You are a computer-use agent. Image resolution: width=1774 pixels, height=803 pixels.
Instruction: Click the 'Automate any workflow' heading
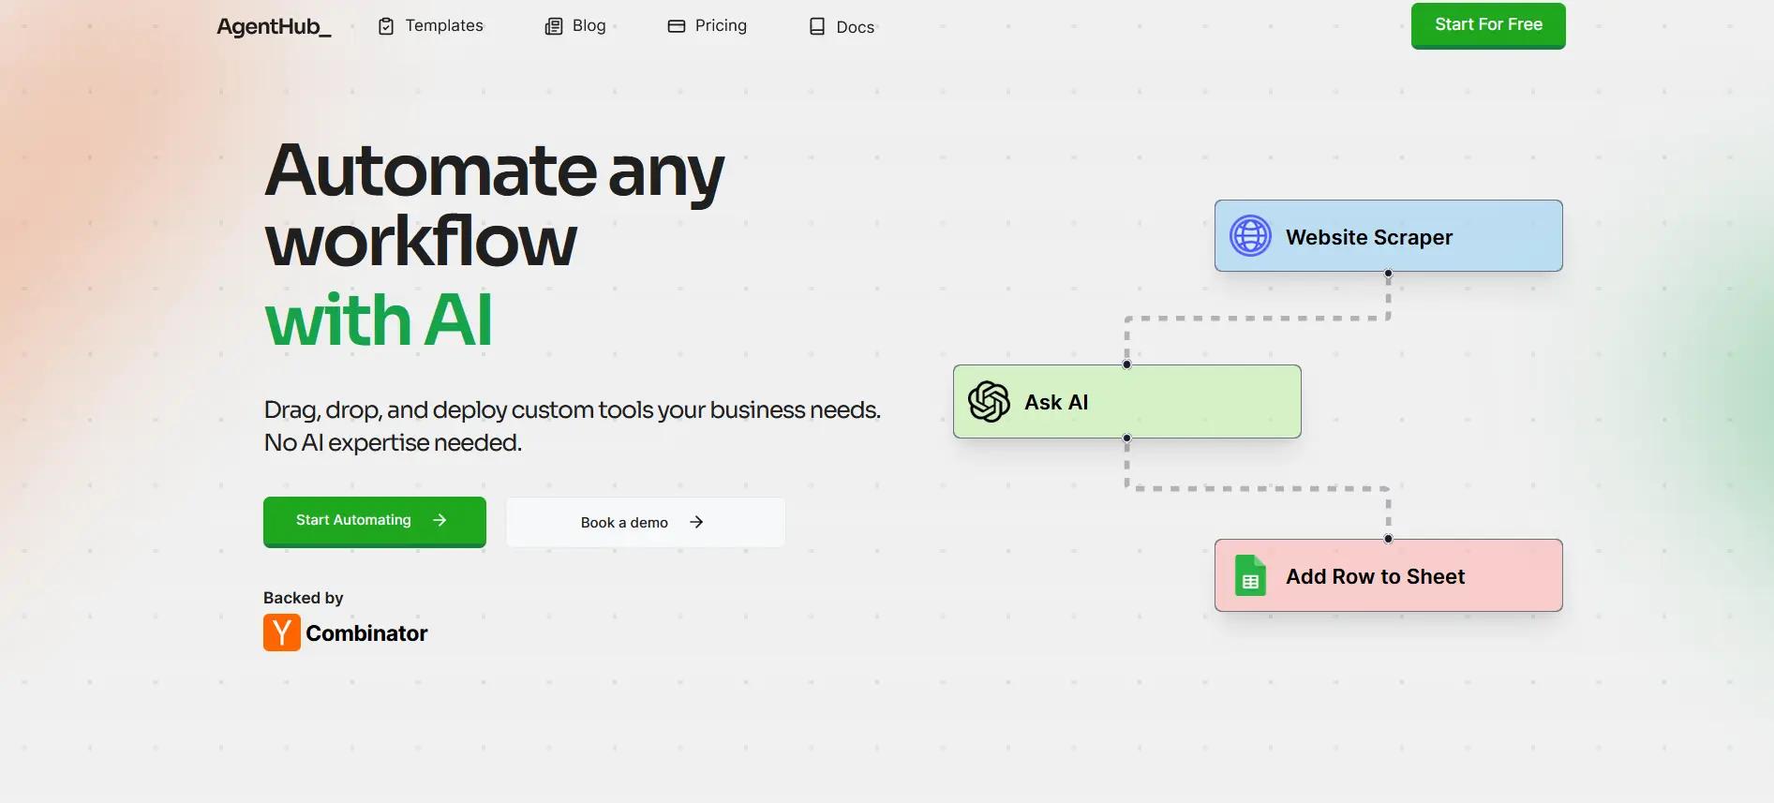click(x=495, y=206)
